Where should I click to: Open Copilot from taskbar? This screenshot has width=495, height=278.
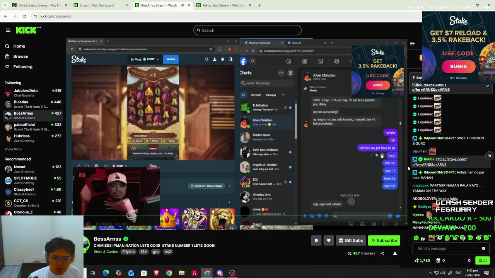pyautogui.click(x=118, y=273)
